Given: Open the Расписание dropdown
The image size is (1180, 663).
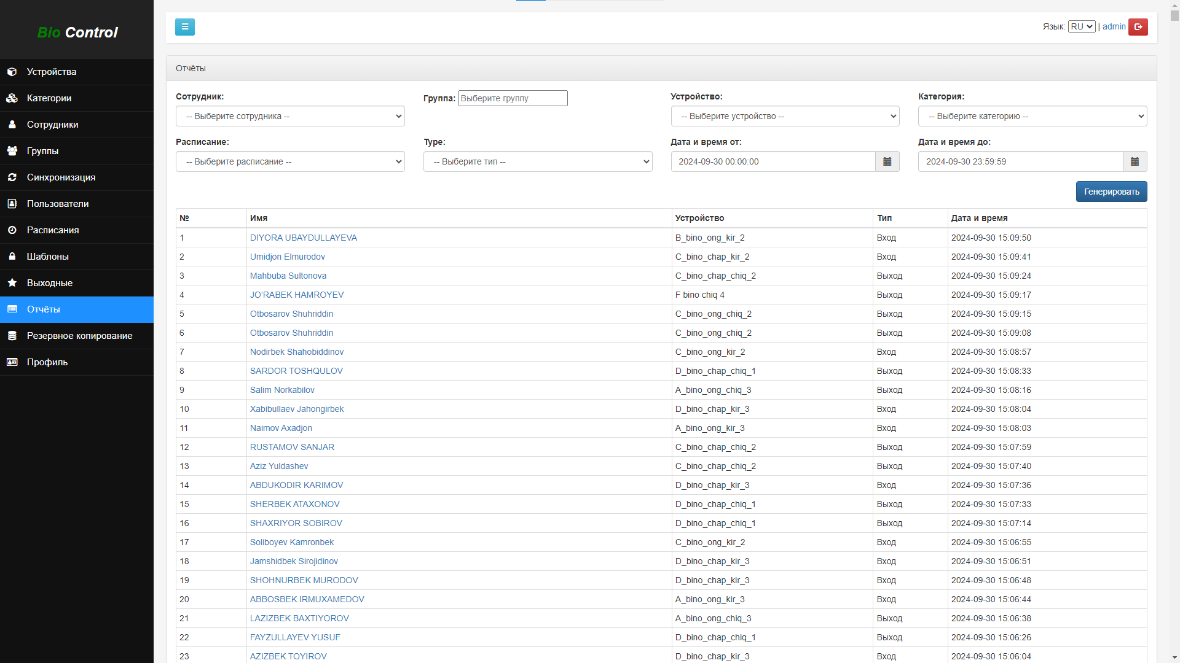Looking at the screenshot, I should click(290, 161).
